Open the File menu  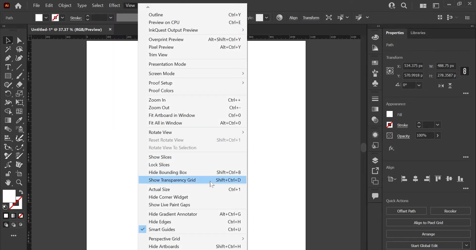(36, 5)
